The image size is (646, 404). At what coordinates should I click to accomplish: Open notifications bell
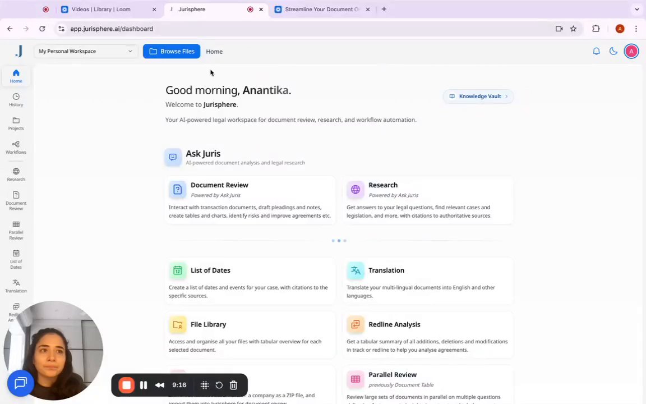[596, 51]
